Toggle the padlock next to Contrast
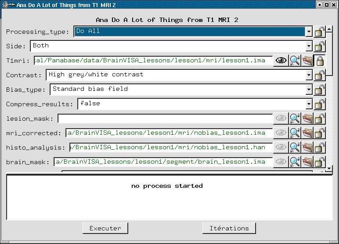 [320, 75]
